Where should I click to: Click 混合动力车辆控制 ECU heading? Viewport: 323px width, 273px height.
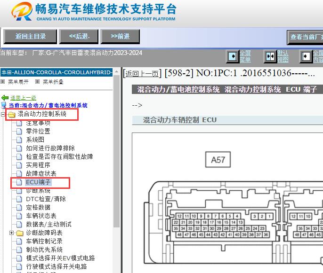tap(180, 120)
